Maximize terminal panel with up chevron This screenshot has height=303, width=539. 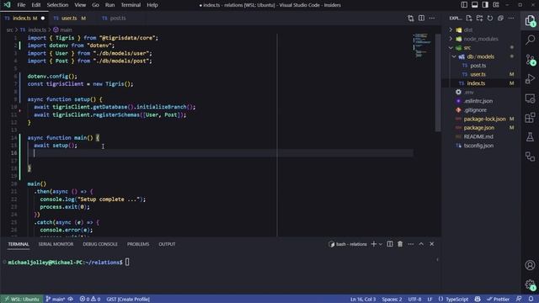pyautogui.click(x=421, y=244)
